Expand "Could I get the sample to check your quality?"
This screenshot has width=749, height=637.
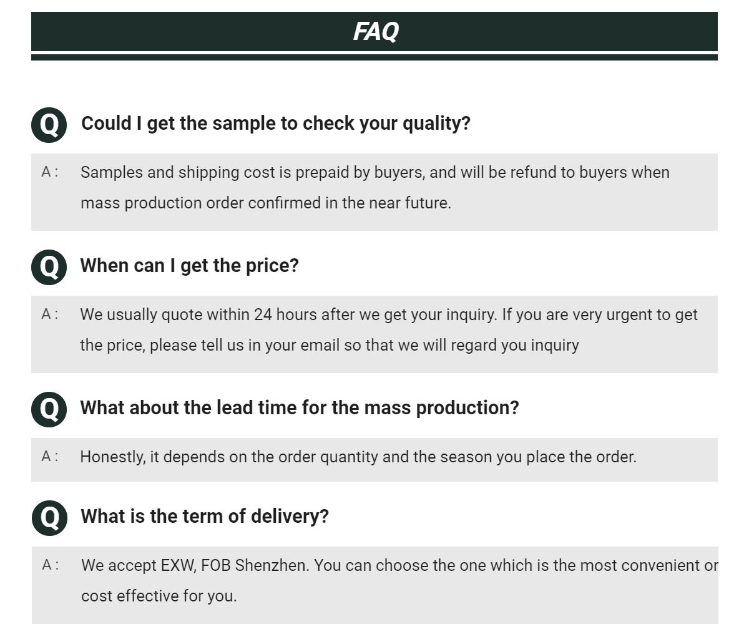point(275,124)
